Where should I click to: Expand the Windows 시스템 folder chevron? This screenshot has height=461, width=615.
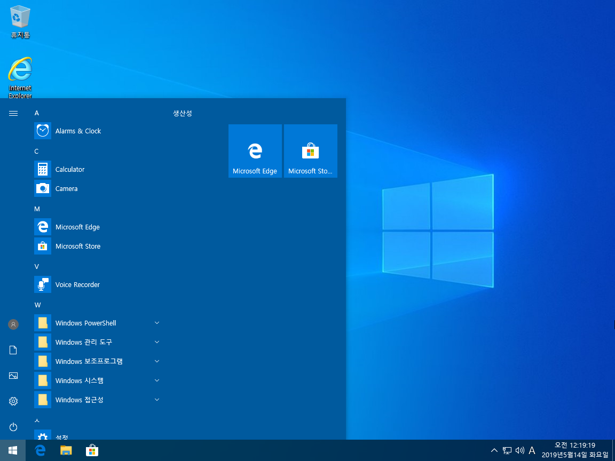point(157,380)
